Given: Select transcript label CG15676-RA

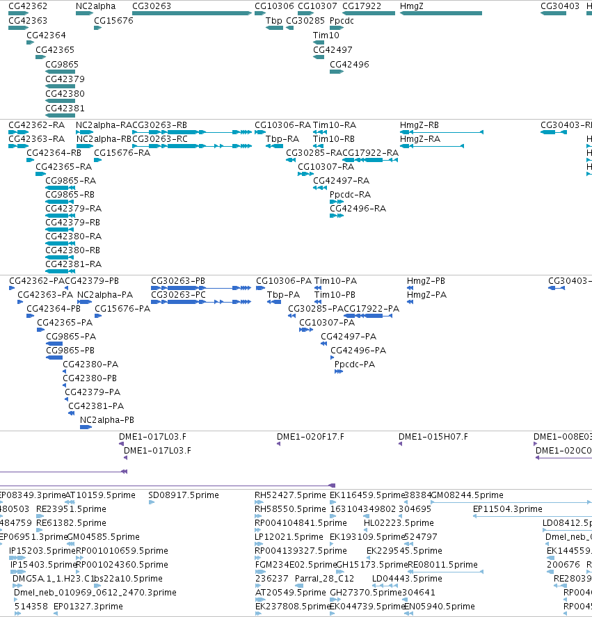Looking at the screenshot, I should coord(122,152).
